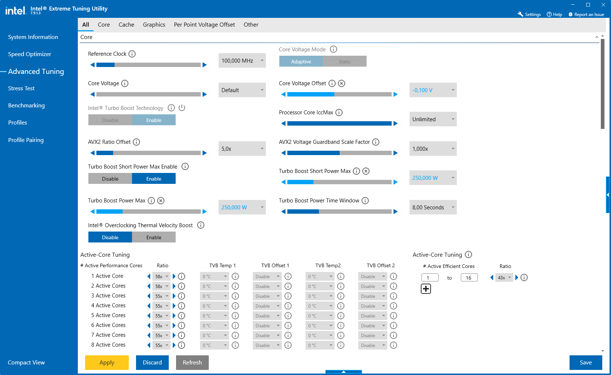Disable Overclocking Thermal Velocity Boost
This screenshot has width=611, height=375.
click(110, 237)
